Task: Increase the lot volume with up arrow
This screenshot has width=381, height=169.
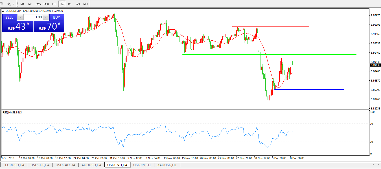Action: pos(45,17)
